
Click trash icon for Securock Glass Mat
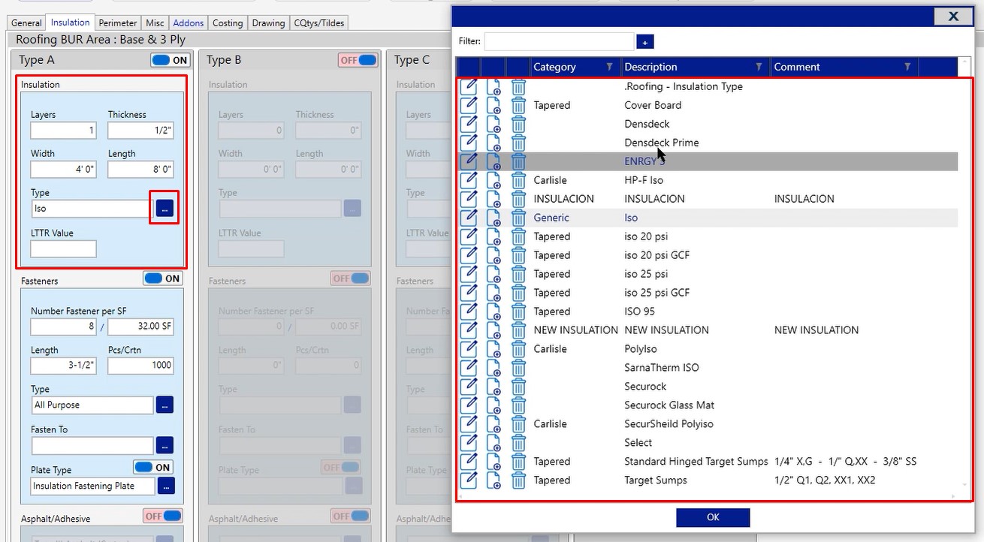tap(518, 405)
